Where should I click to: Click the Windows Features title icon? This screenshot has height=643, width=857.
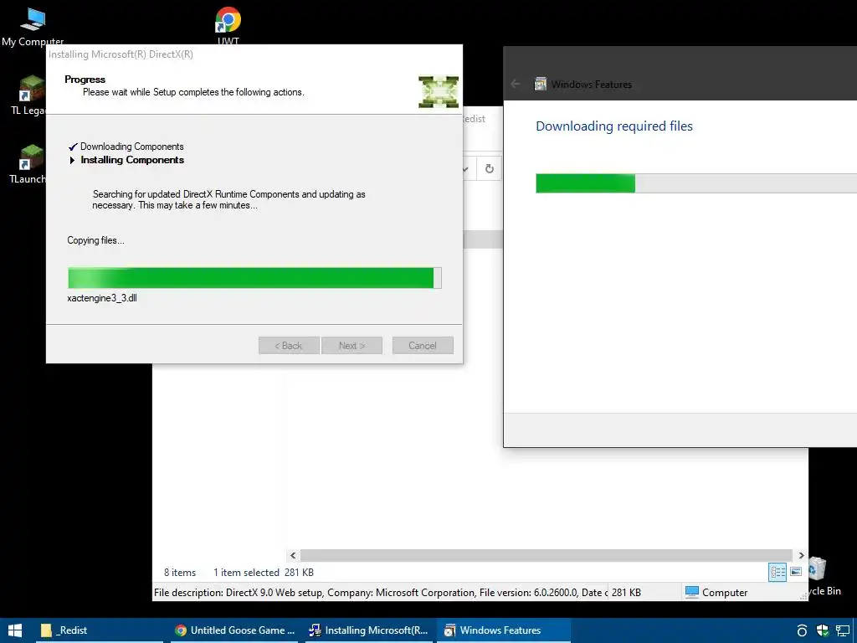541,84
